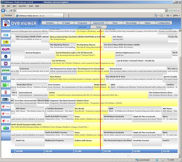Viewport: 182px width, 162px height.
Task: Click the browser Forward arrow
Action: [x=8, y=11]
